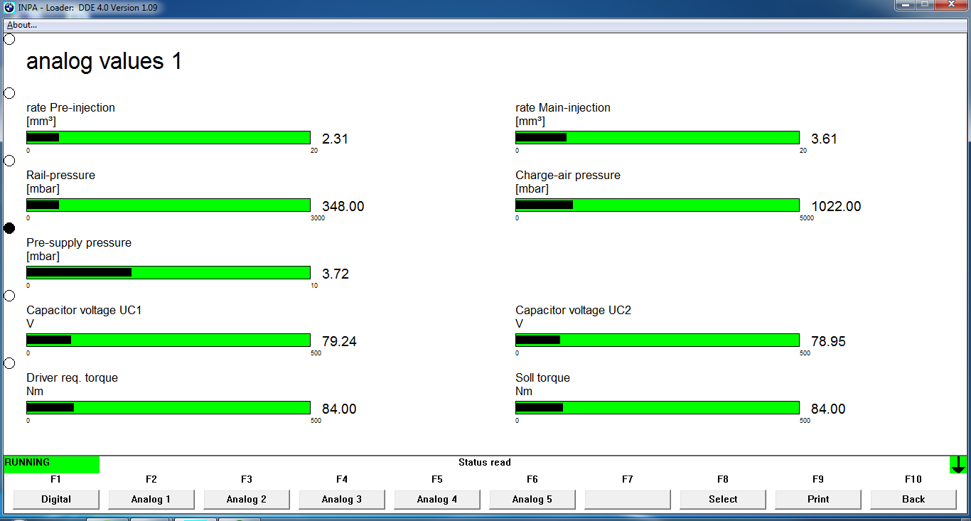
Task: Display the Analog 5 values
Action: click(532, 499)
